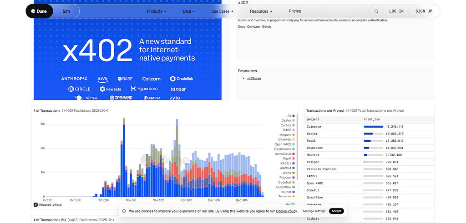The width and height of the screenshot is (466, 223).
Task: Select the Coinbase project cell
Action: tap(314, 127)
